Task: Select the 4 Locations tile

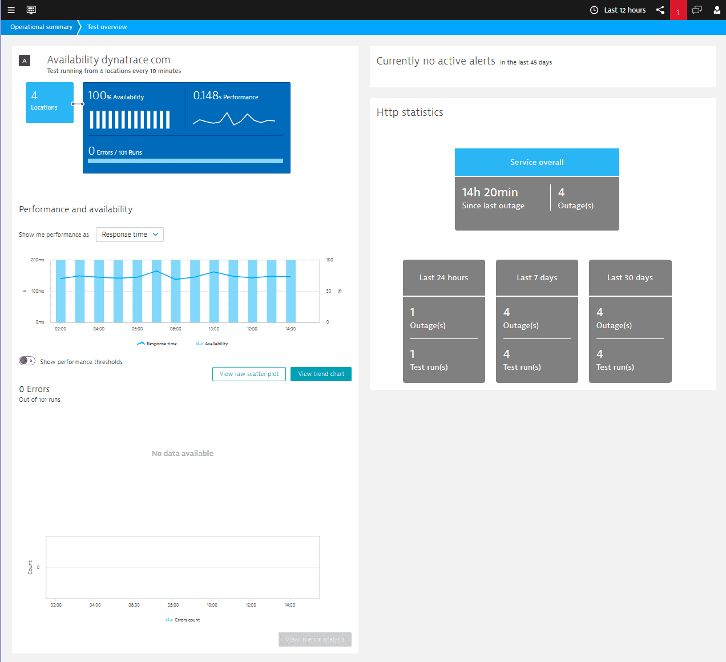Action: point(50,103)
